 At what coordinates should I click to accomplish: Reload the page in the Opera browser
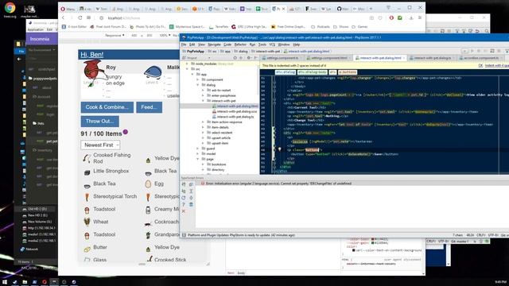tap(80, 18)
